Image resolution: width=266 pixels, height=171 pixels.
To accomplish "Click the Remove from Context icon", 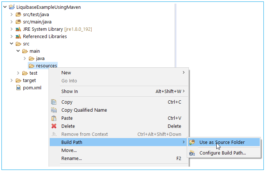I will click(54, 134).
